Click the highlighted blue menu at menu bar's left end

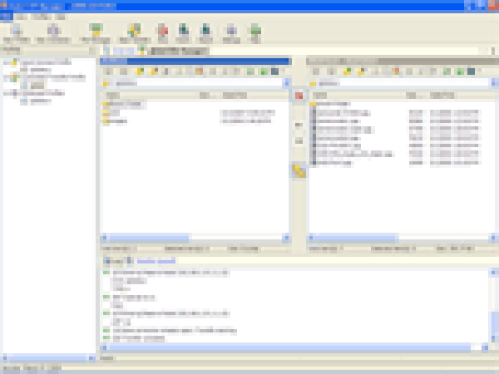point(7,17)
